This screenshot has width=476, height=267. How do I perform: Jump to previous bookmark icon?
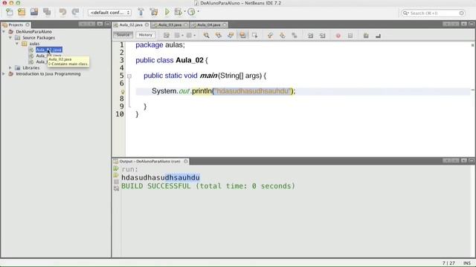pos(270,36)
